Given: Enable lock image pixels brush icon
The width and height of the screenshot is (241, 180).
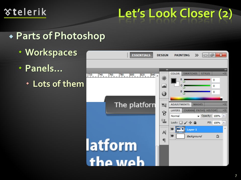Looking at the screenshot, I should [x=186, y=122].
